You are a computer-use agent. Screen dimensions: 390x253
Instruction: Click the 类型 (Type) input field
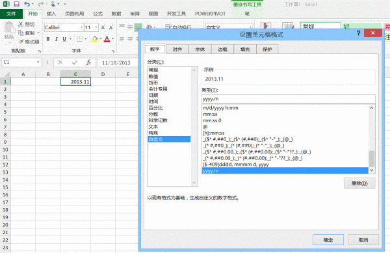point(288,99)
